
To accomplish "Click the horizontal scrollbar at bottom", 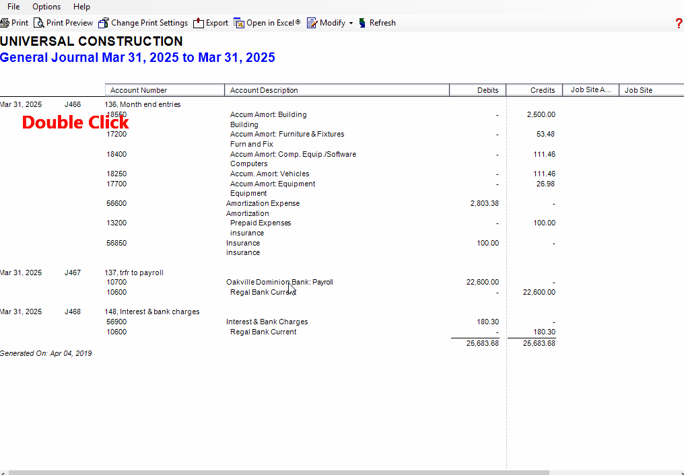I will point(278,472).
